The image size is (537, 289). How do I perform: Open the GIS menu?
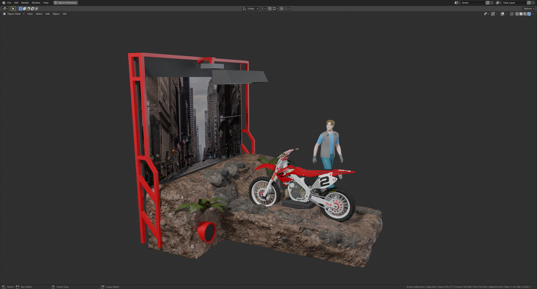point(64,14)
